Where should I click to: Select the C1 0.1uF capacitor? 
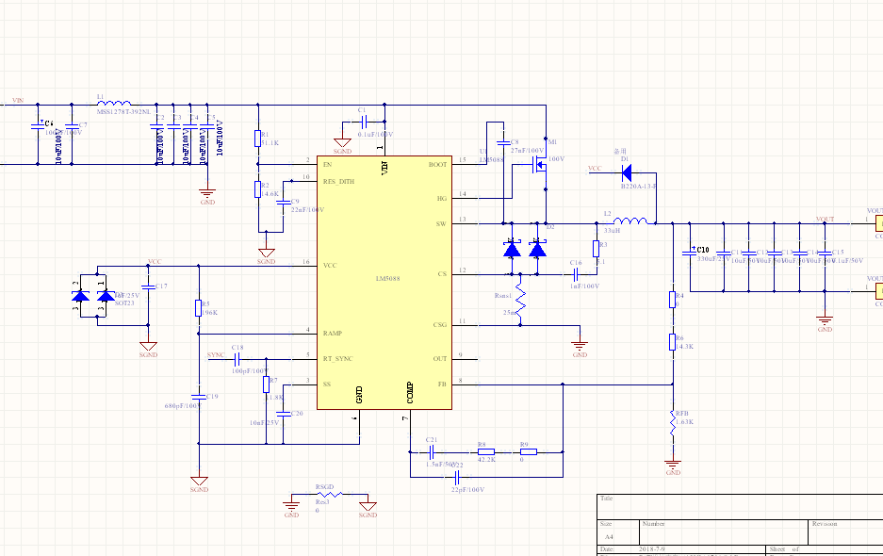click(x=363, y=122)
